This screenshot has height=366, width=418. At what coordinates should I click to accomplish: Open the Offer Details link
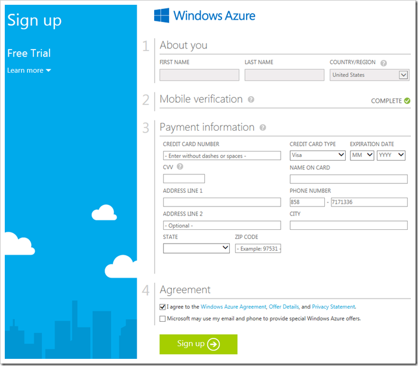284,307
